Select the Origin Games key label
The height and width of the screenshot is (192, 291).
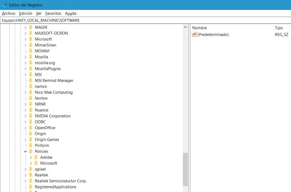click(x=47, y=140)
